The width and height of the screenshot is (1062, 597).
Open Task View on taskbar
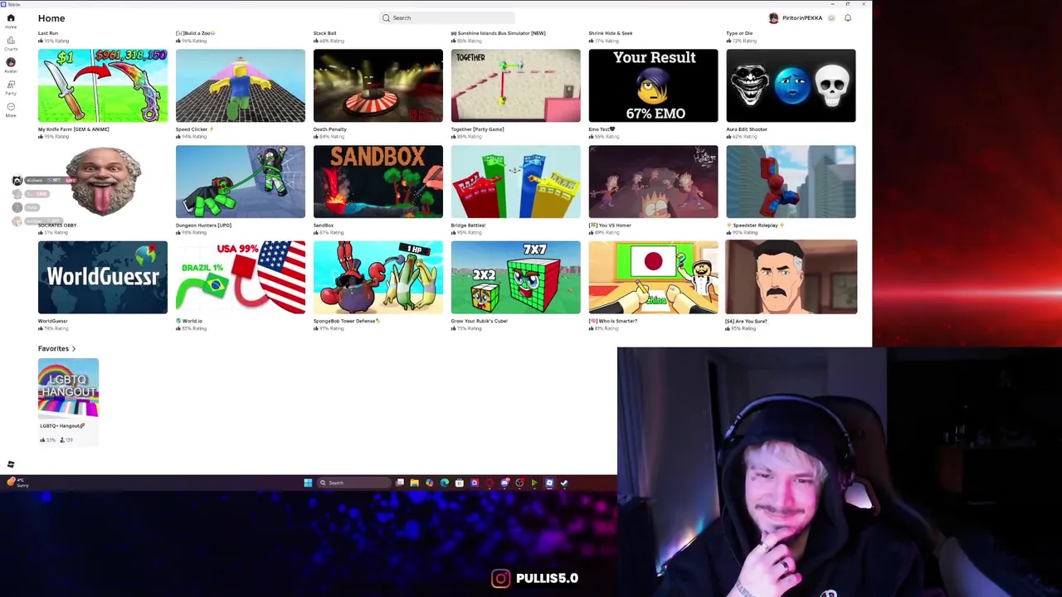(x=400, y=483)
